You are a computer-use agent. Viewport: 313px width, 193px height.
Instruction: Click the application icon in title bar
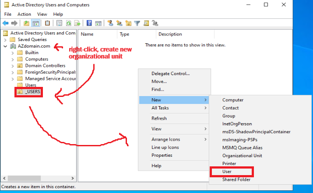[x=7, y=5]
